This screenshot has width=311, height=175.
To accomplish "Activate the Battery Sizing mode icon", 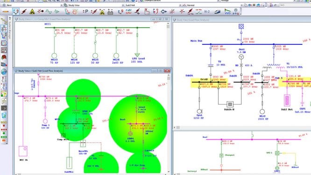I will 110,12.
